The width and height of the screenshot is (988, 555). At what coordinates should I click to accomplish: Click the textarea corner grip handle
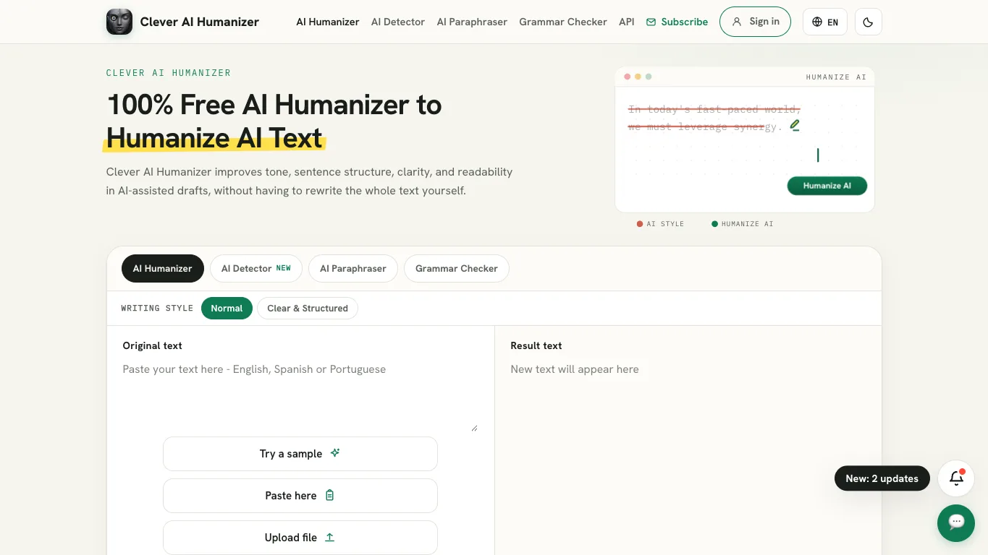(474, 428)
